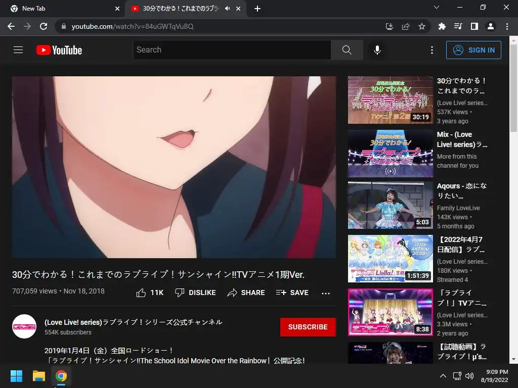Image resolution: width=518 pixels, height=388 pixels.
Task: Open Chrome extensions puzzle icon
Action: (442, 26)
